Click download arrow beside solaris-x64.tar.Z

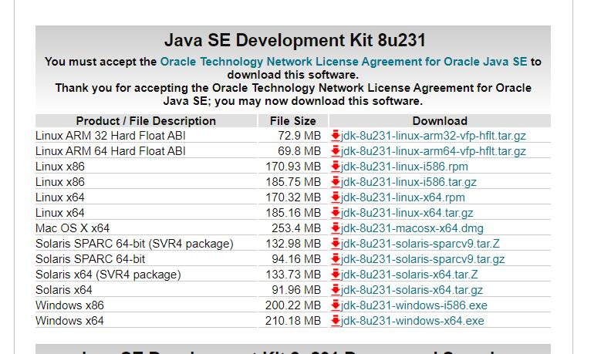(336, 275)
